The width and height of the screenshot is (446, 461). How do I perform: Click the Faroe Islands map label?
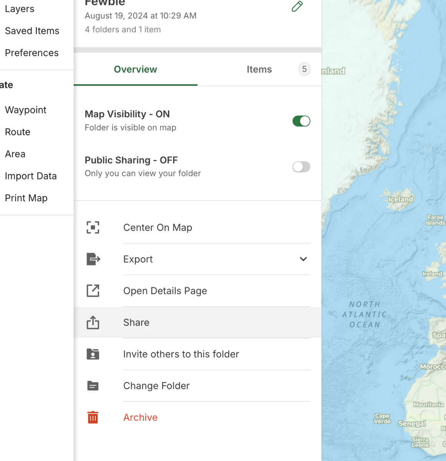click(435, 220)
